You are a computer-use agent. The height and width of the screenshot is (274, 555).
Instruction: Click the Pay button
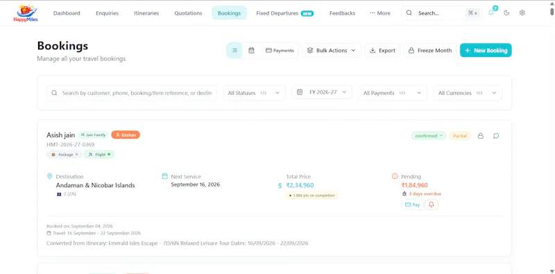point(412,205)
